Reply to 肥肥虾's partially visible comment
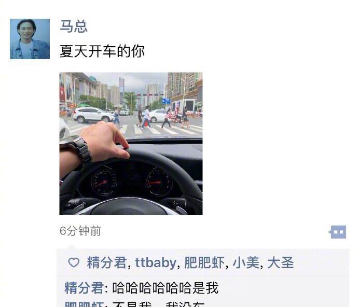 click(158, 304)
